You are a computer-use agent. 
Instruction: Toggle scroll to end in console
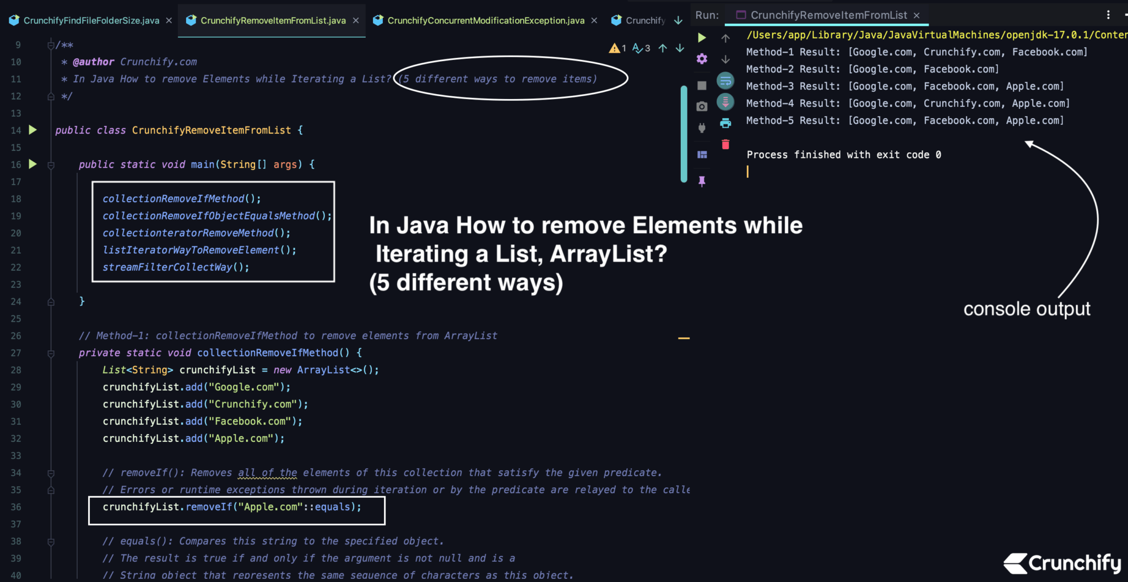pos(725,102)
